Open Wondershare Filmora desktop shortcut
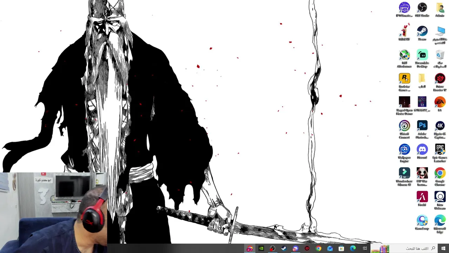Screen dimensions: 449x253 [x=404, y=176]
